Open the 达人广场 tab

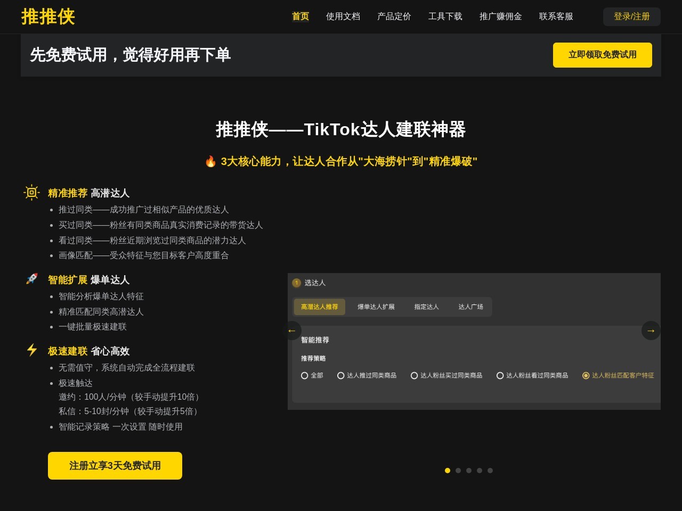470,307
